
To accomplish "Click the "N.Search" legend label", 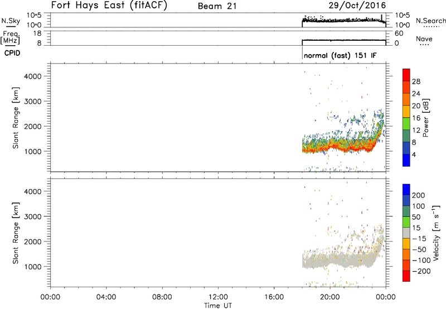I will pos(430,21).
